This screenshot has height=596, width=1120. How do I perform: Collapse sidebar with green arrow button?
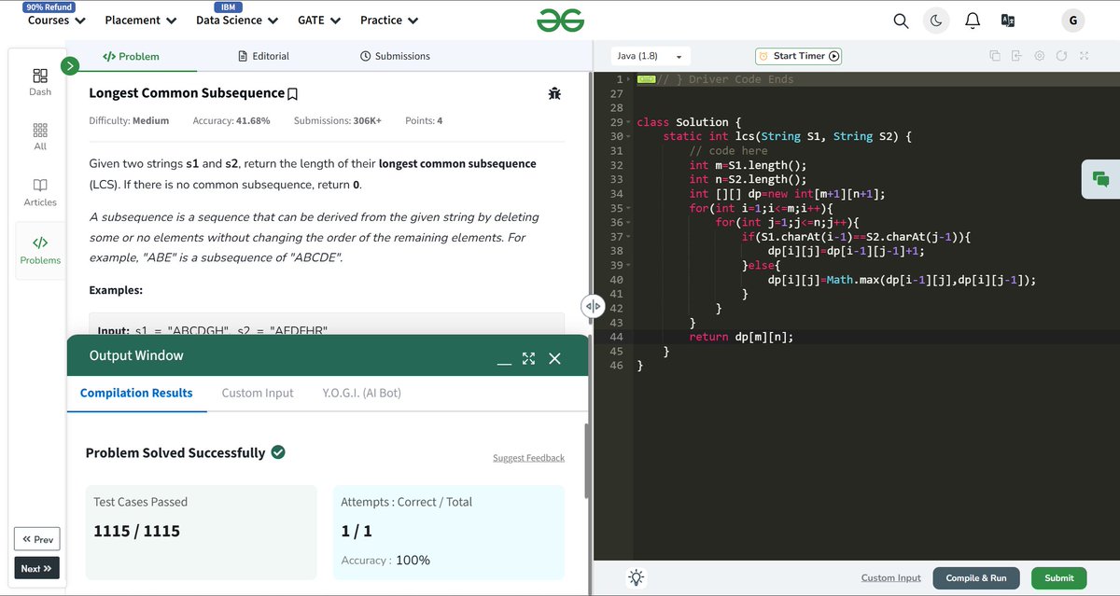68,66
